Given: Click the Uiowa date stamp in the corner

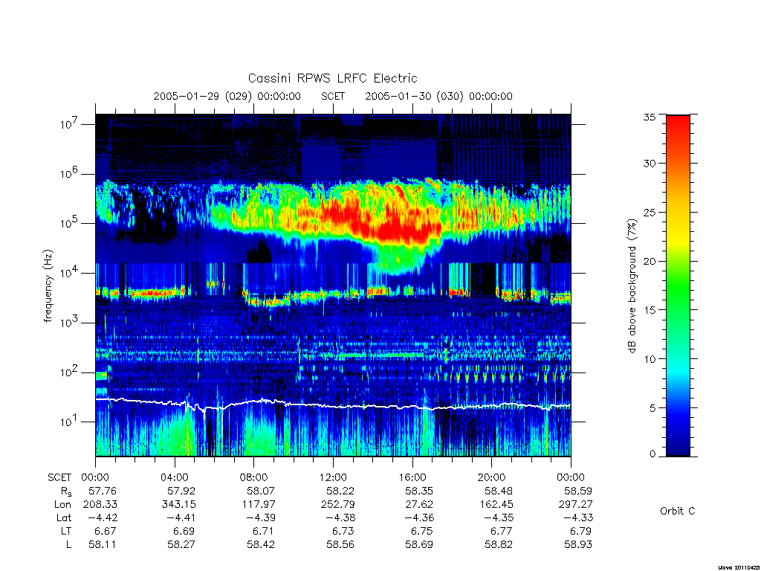Looking at the screenshot, I should 738,567.
